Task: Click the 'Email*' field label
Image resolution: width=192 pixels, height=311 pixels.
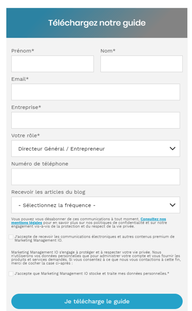Action: point(20,79)
